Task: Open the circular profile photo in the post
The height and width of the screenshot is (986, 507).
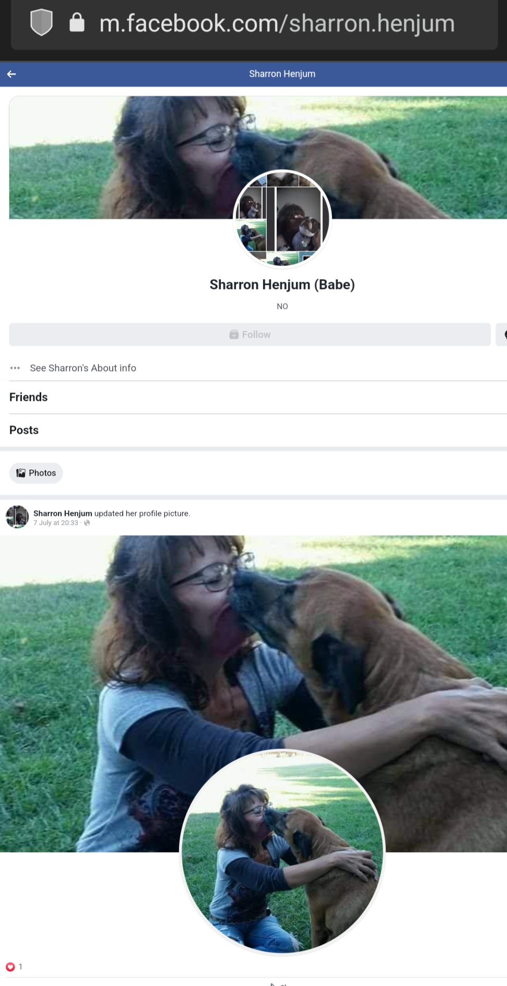Action: pyautogui.click(x=282, y=852)
